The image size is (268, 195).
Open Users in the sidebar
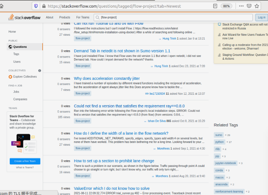pos(17,62)
